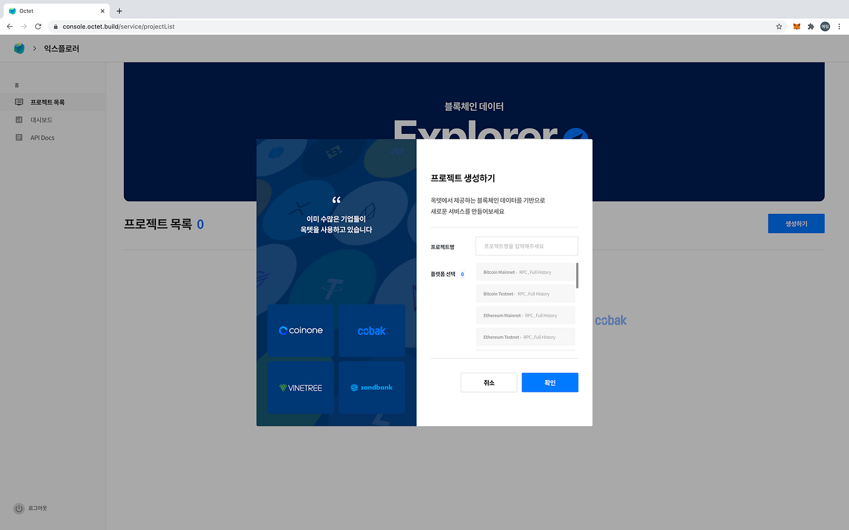
Task: Close the Octet tab
Action: pos(102,11)
